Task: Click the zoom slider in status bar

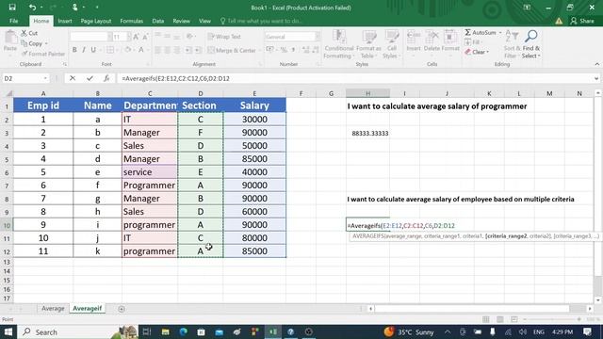Action: 551,319
